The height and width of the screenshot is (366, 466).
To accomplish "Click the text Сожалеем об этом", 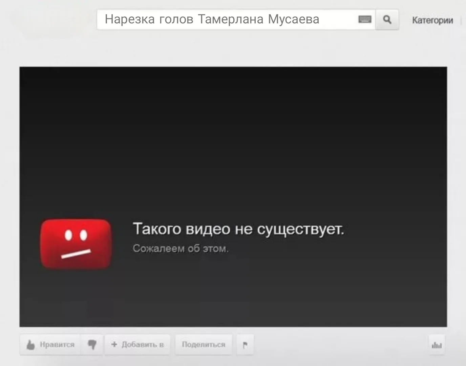I will 181,248.
